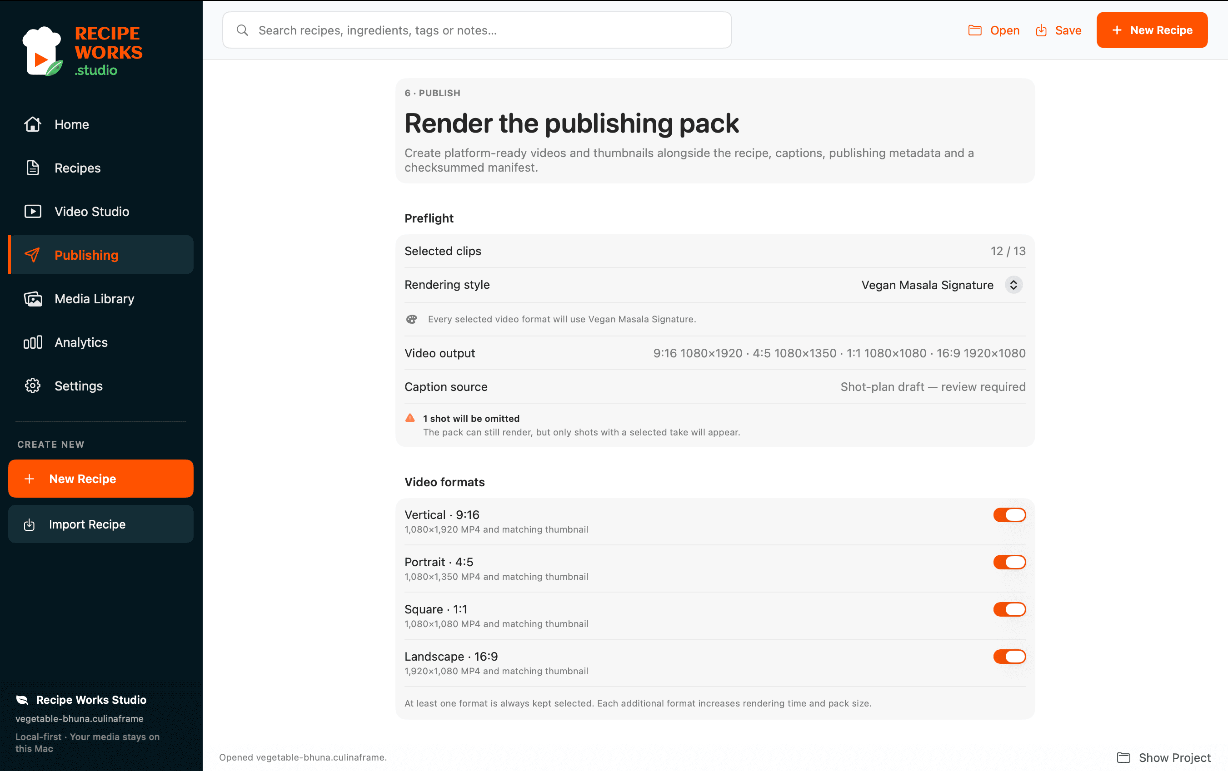The height and width of the screenshot is (771, 1228).
Task: Click the Home house icon
Action: pos(33,124)
